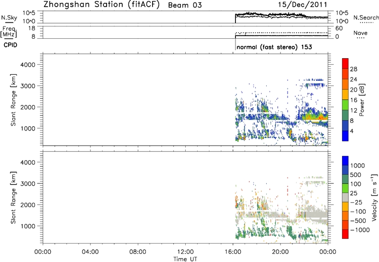Screen dimensions: 379x262
Task: Click the Velocity scale value 1000
Action: point(357,166)
